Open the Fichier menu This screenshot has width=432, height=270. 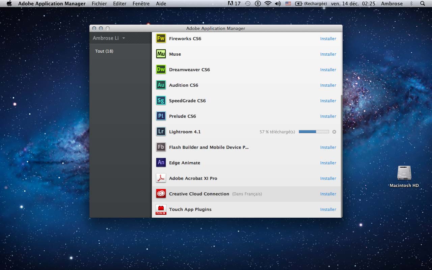click(x=99, y=4)
